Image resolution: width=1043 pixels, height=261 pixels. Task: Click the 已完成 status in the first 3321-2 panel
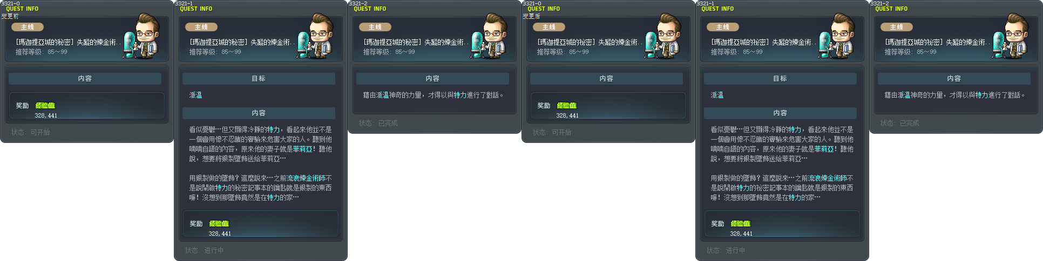(388, 123)
